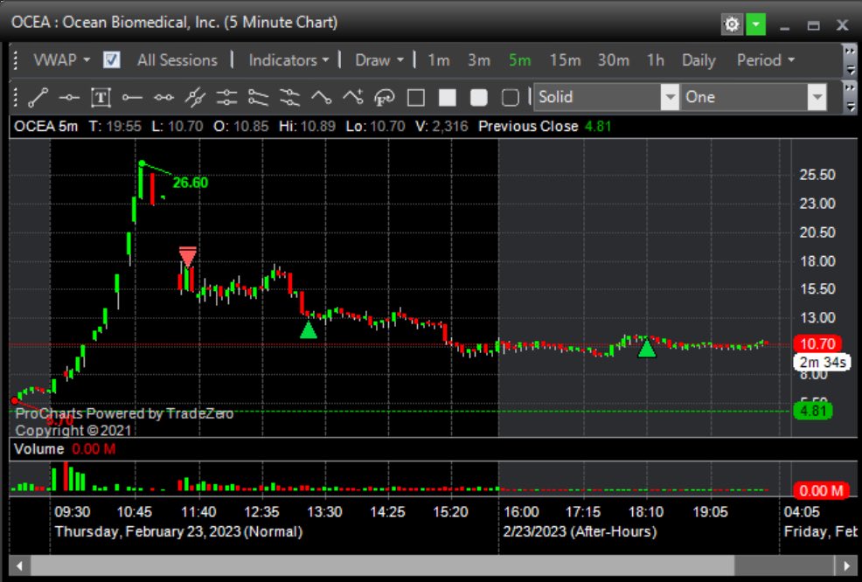Viewport: 862px width, 582px height.
Task: Switch to the 1m timeframe
Action: click(x=437, y=59)
